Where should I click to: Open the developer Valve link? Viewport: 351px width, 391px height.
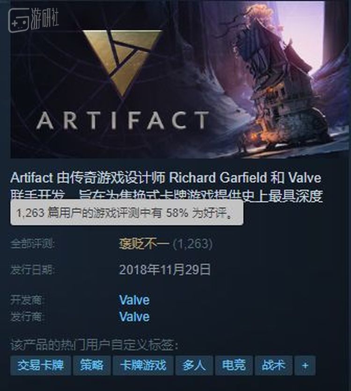(x=134, y=300)
